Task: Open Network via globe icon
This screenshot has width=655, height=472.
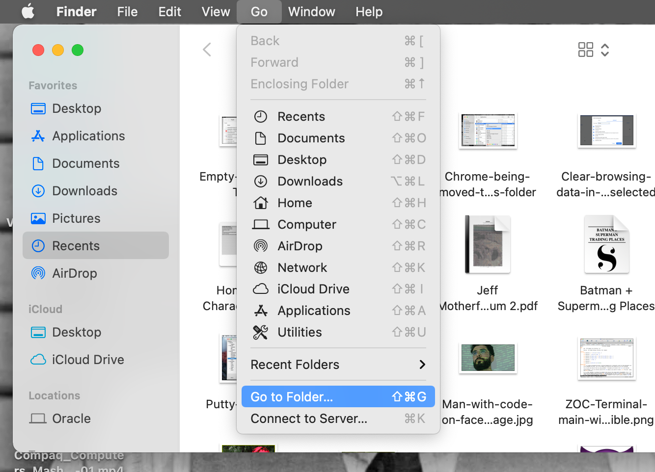Action: (260, 267)
